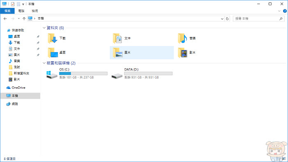
Task: Click the 本機 breadcrumb arrow in address bar
Action: click(35, 19)
